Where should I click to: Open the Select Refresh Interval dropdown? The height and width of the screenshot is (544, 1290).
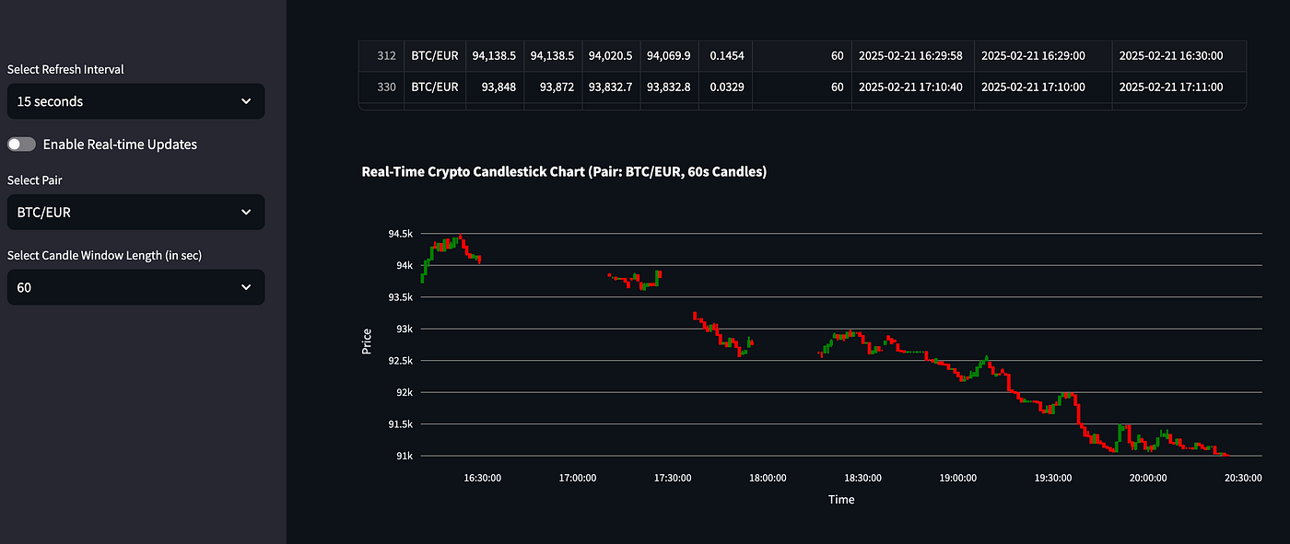[x=135, y=101]
